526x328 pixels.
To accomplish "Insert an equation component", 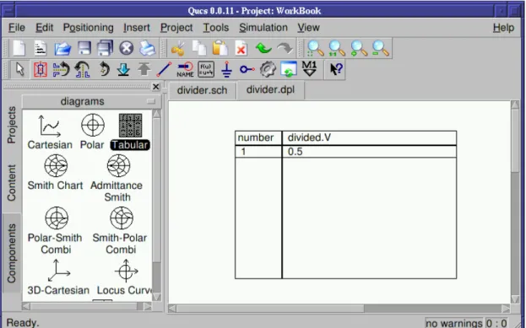I will (206, 70).
